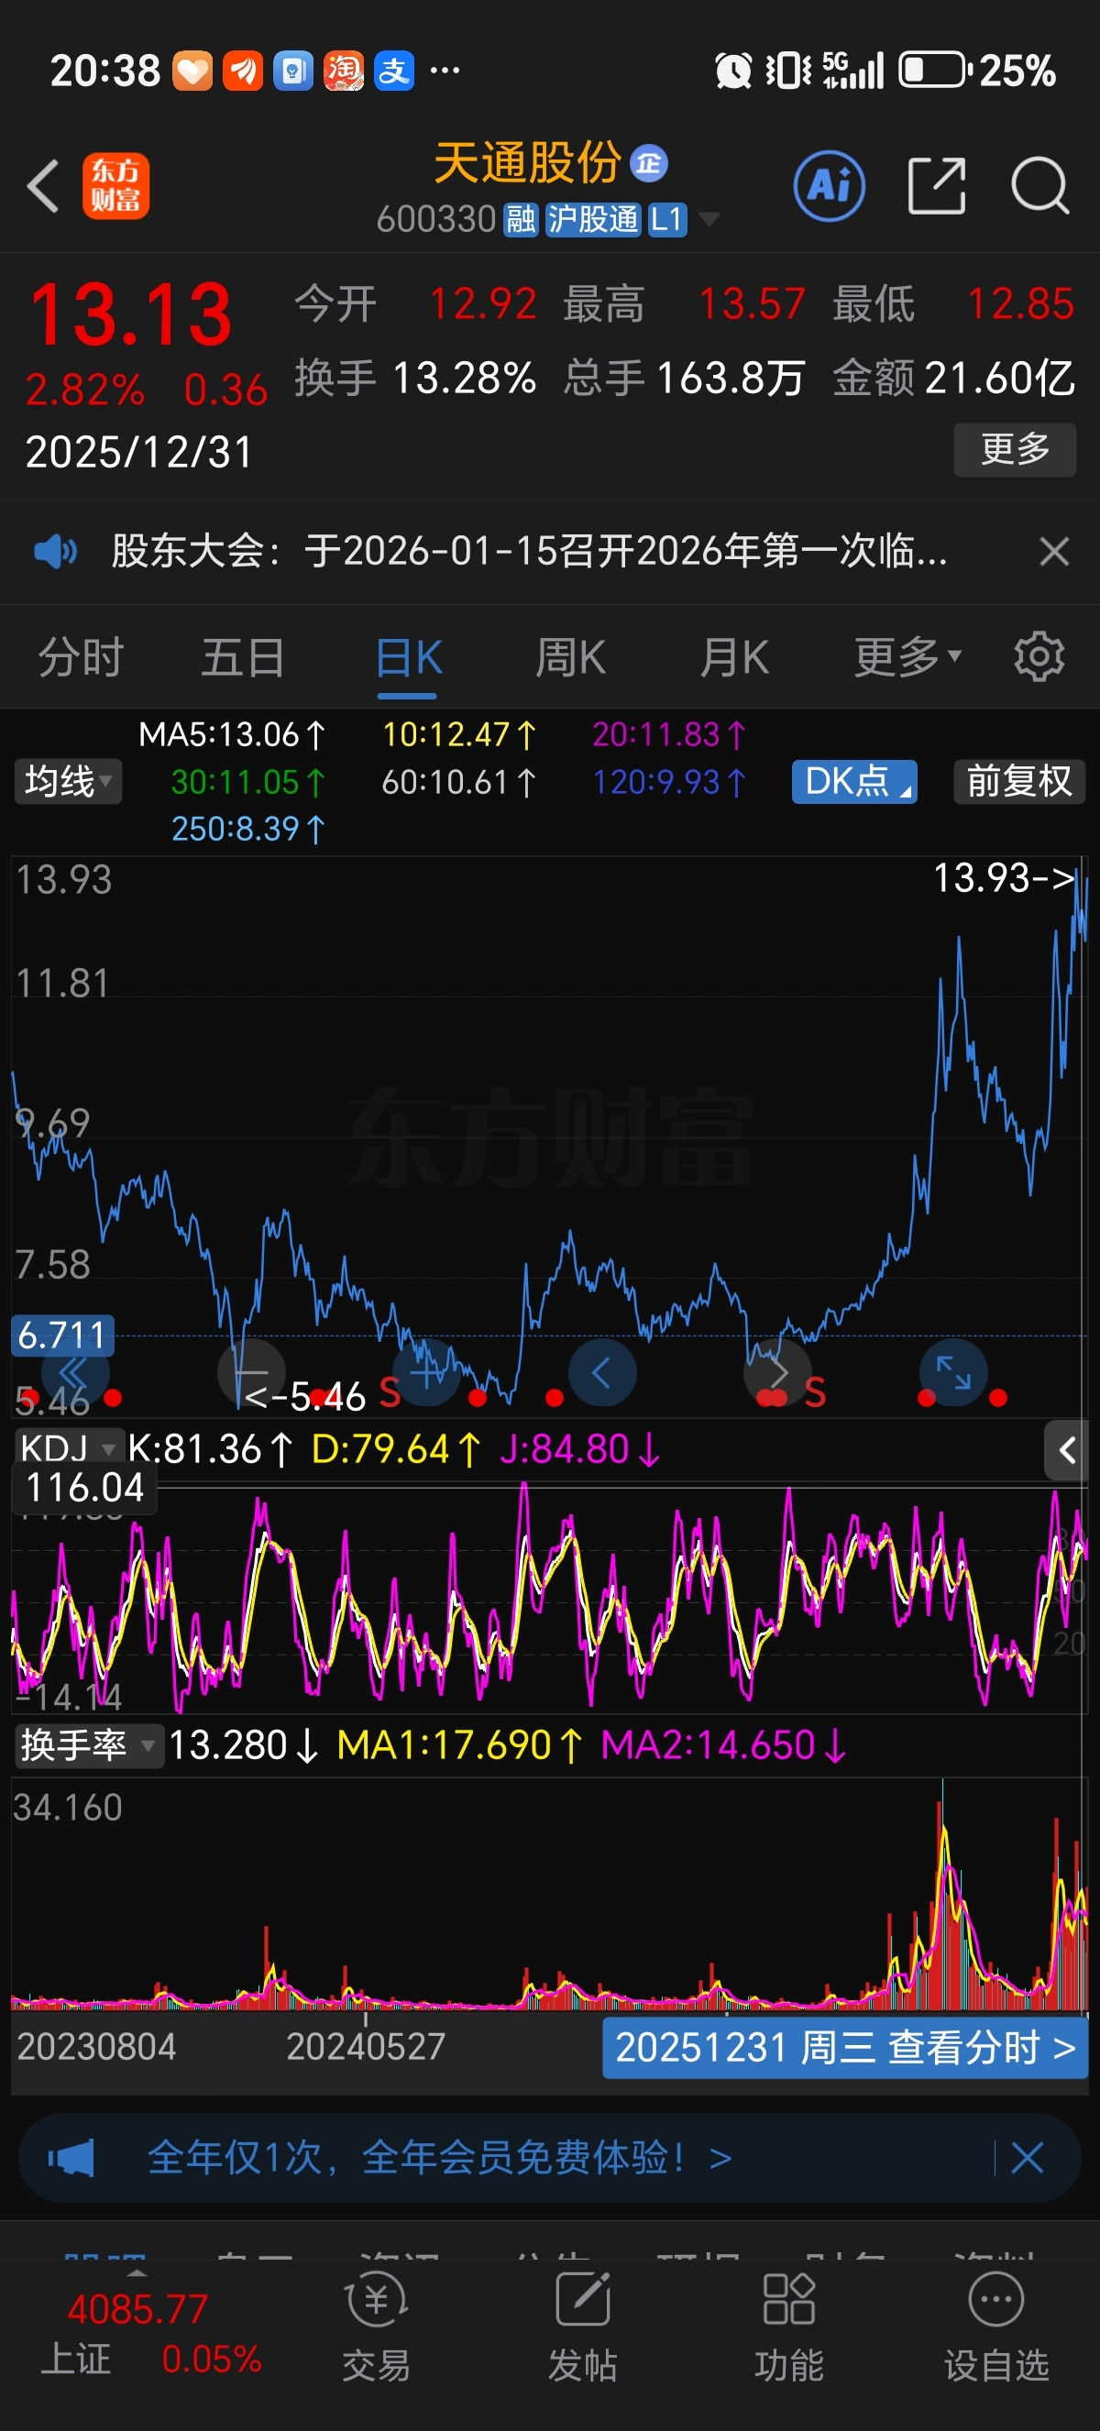The height and width of the screenshot is (2431, 1100).
Task: Tap the 250:8.39 moving average value
Action: click(x=248, y=829)
